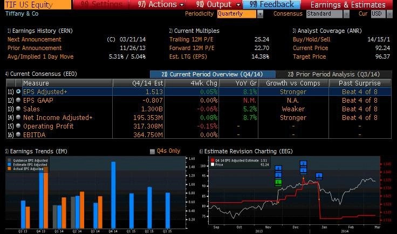Expand the 97) Actions menu

(x=161, y=4)
